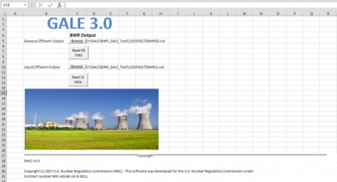Viewport: 337px width, 182px height.
Task: Select the nuclear power plant picture
Action: (x=92, y=119)
